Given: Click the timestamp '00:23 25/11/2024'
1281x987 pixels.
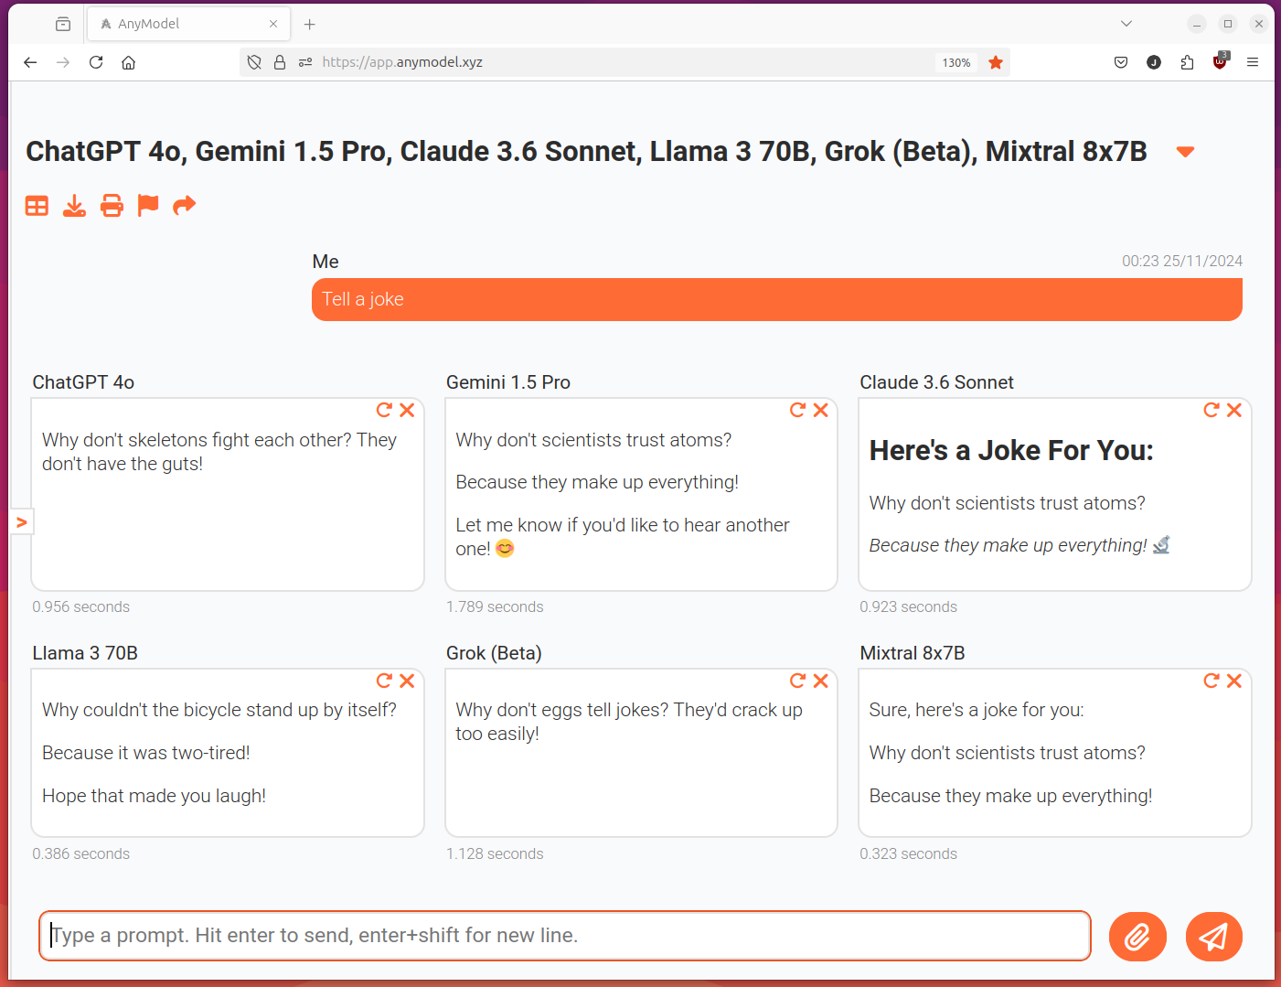Looking at the screenshot, I should click(x=1182, y=261).
